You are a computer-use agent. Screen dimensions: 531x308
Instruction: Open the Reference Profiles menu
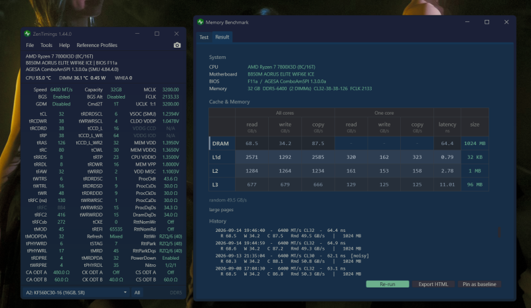tap(97, 45)
